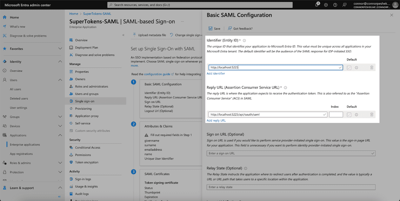Open Enterprise applications in left navigation
The width and height of the screenshot is (400, 201).
25,144
